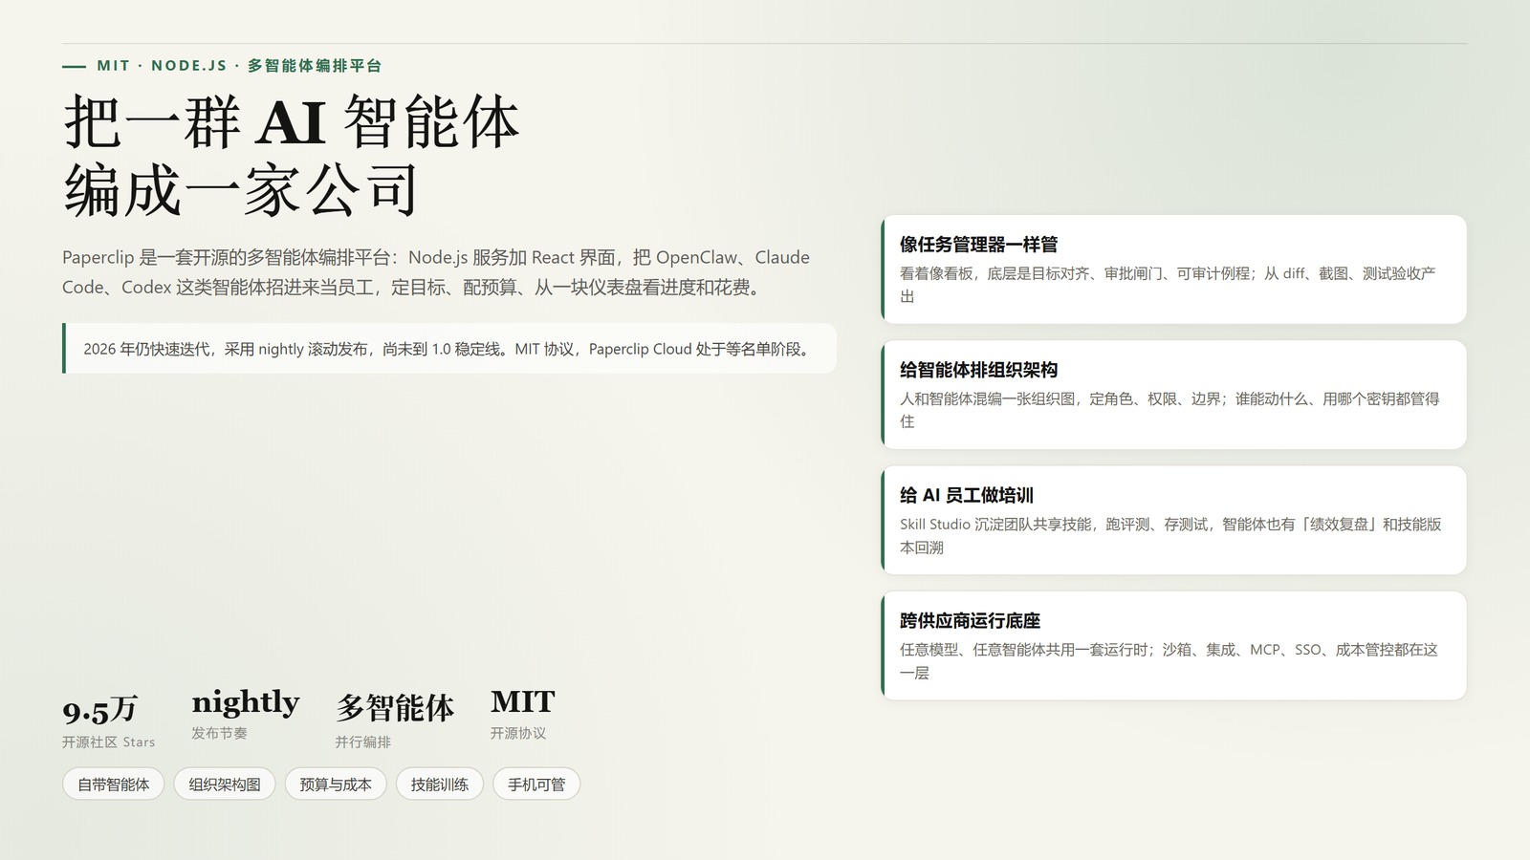The image size is (1530, 860).
Task: Select the 组织架构图 pill tag
Action: point(224,785)
